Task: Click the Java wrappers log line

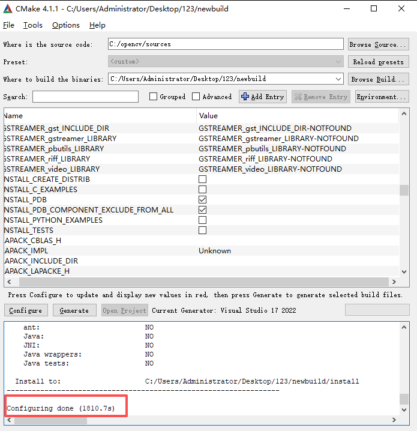Action: [x=52, y=354]
